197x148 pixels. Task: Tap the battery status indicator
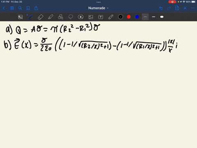194,2
